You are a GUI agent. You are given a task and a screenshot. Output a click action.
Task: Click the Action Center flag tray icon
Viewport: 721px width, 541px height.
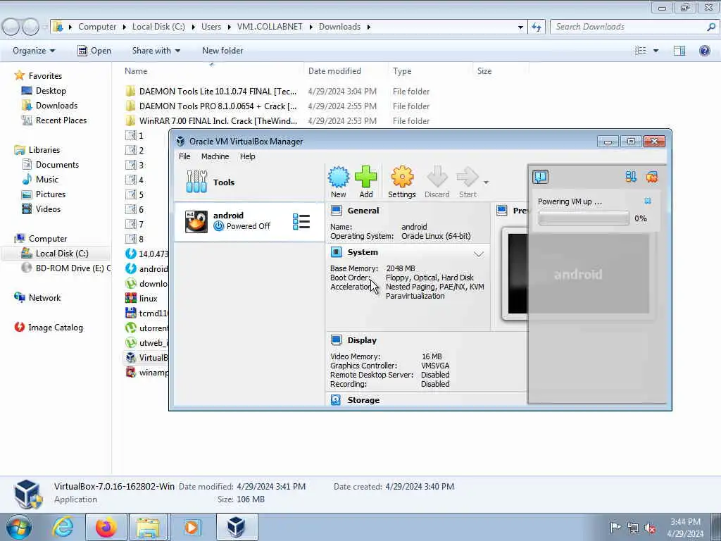click(x=615, y=527)
